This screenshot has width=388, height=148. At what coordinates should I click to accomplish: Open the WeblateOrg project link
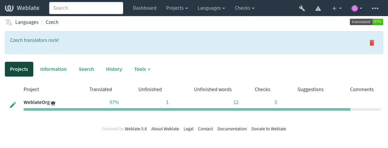pos(37,103)
